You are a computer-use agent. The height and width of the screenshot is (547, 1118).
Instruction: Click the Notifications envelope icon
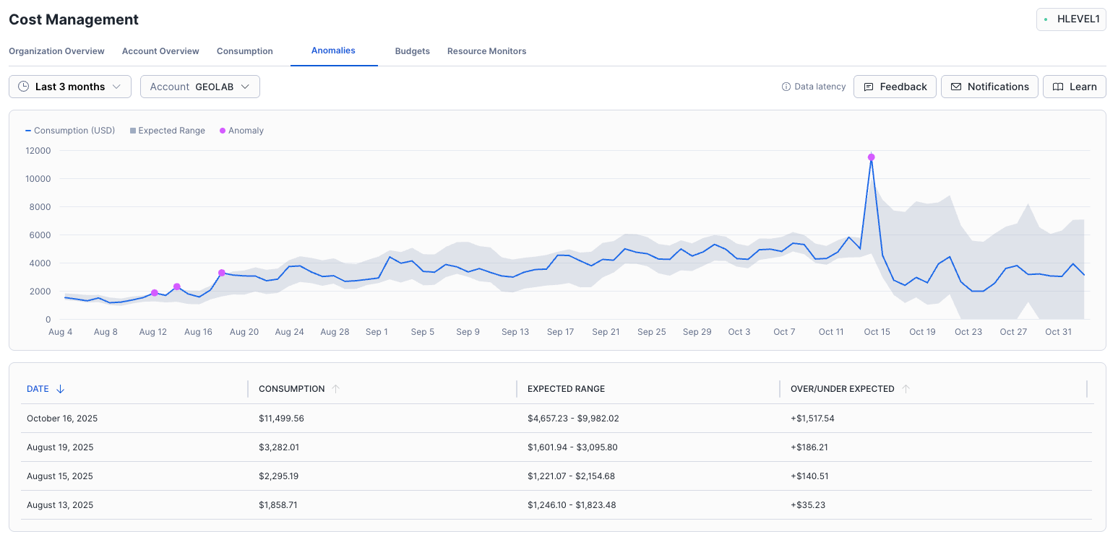(x=955, y=86)
